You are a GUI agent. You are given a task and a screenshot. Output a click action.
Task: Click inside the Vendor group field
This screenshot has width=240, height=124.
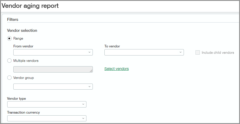[x=50, y=87]
